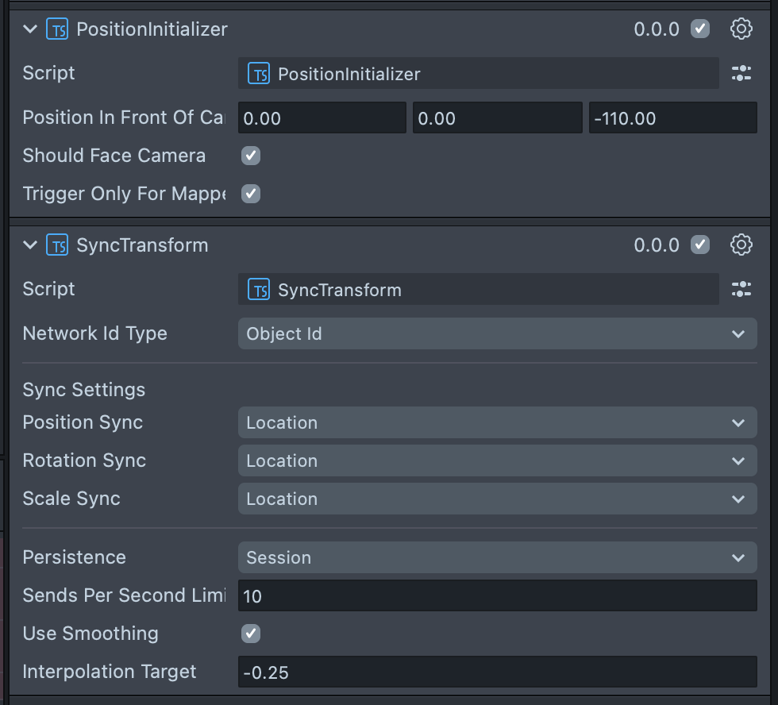Click TS icon in SyncTransform script field

[x=259, y=290]
